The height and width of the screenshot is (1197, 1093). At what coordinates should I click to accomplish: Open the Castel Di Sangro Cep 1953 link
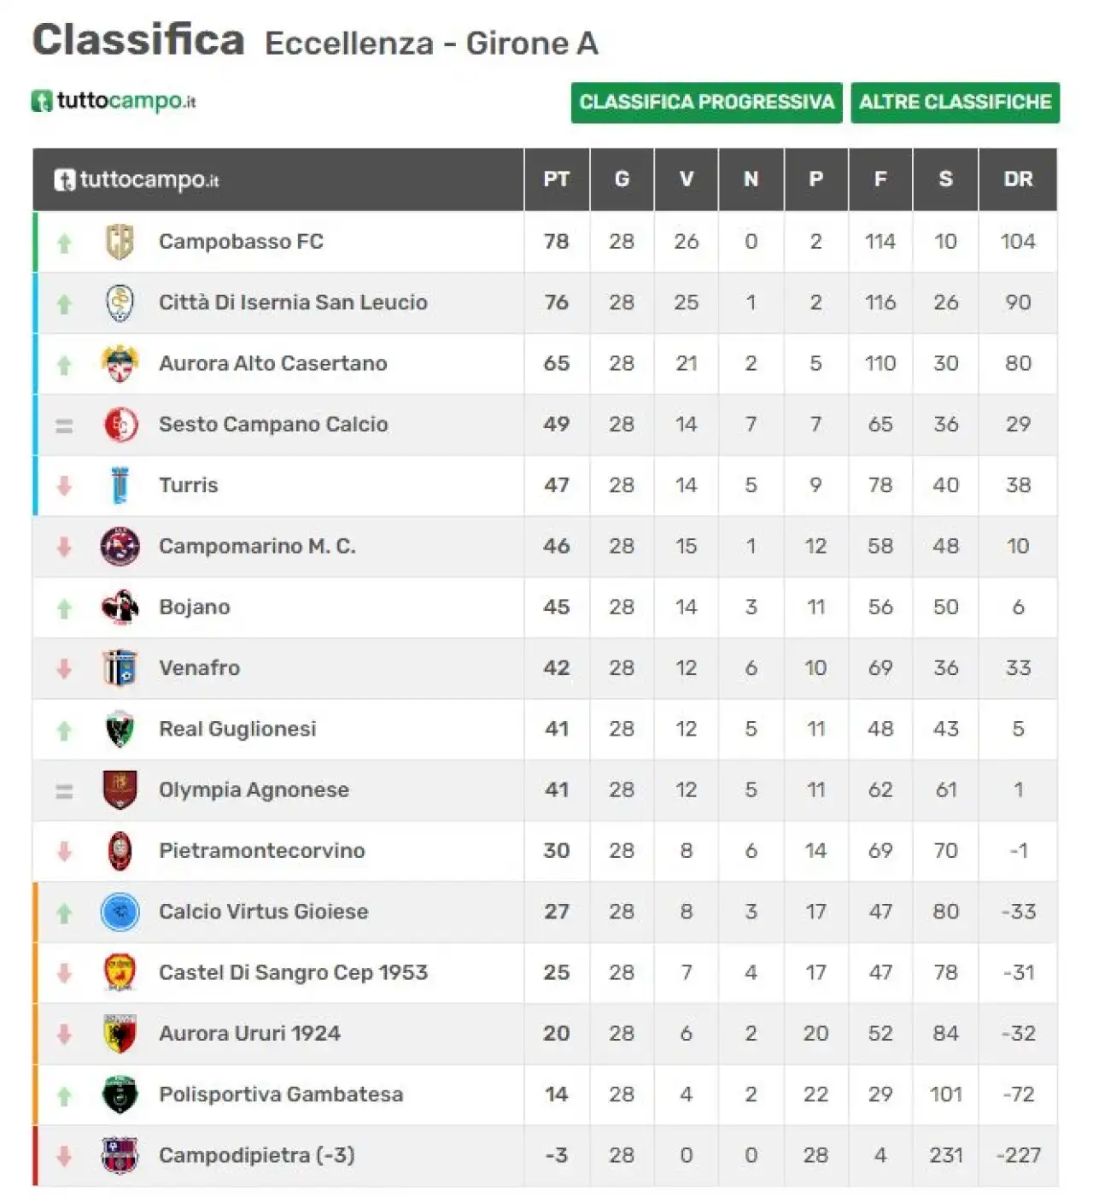coord(293,972)
